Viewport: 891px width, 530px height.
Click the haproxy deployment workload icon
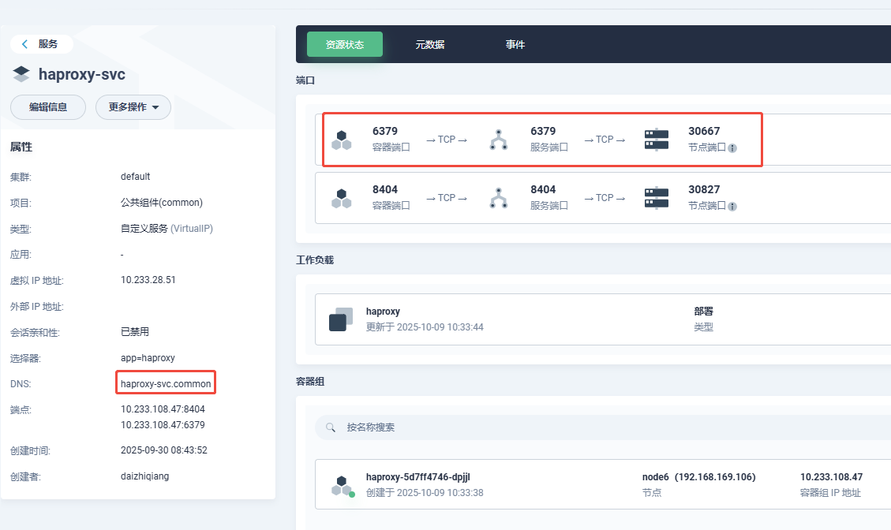click(x=341, y=319)
